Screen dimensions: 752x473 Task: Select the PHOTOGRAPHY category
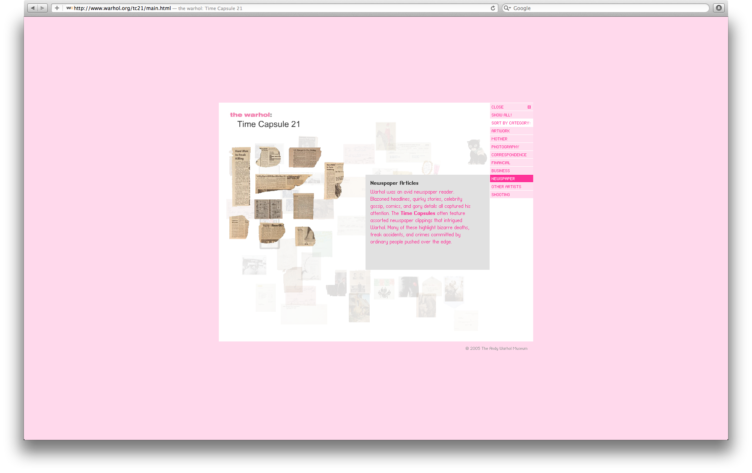pyautogui.click(x=505, y=147)
